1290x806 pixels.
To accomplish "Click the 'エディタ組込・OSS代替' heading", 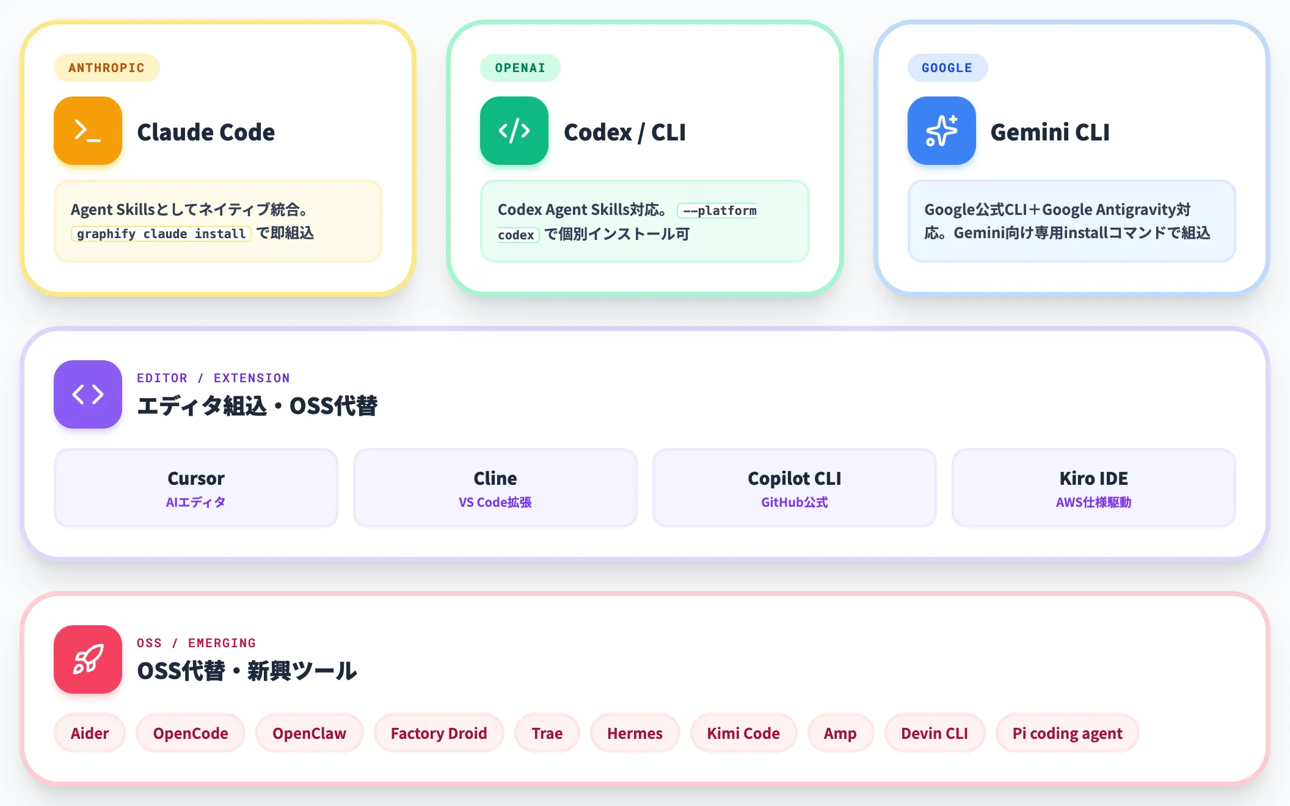I will tap(257, 406).
